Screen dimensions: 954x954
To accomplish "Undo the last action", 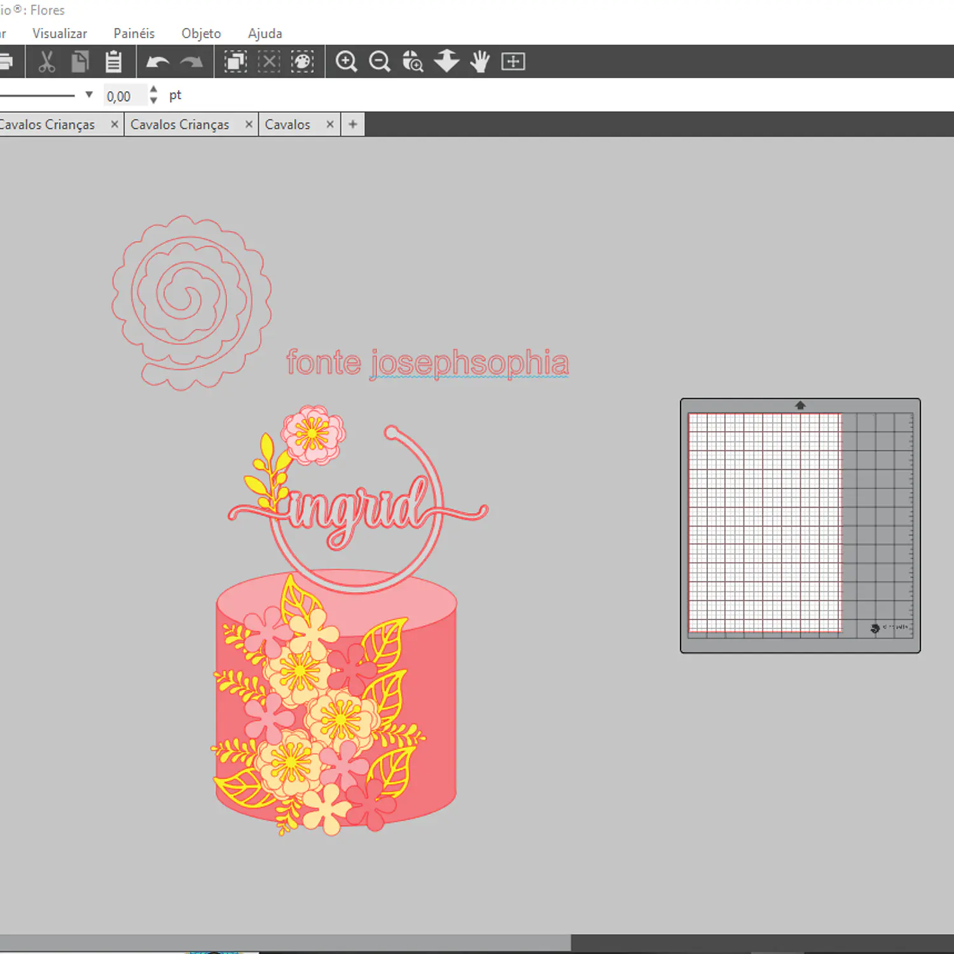I will [158, 62].
